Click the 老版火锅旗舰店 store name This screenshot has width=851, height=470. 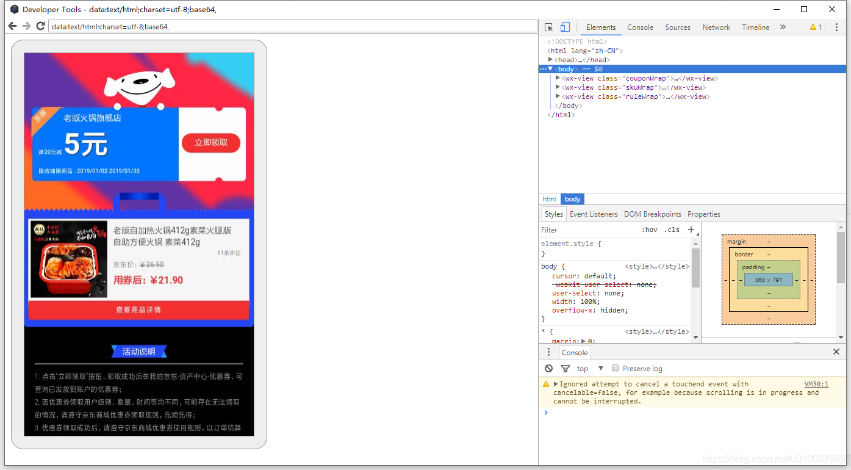pos(92,118)
